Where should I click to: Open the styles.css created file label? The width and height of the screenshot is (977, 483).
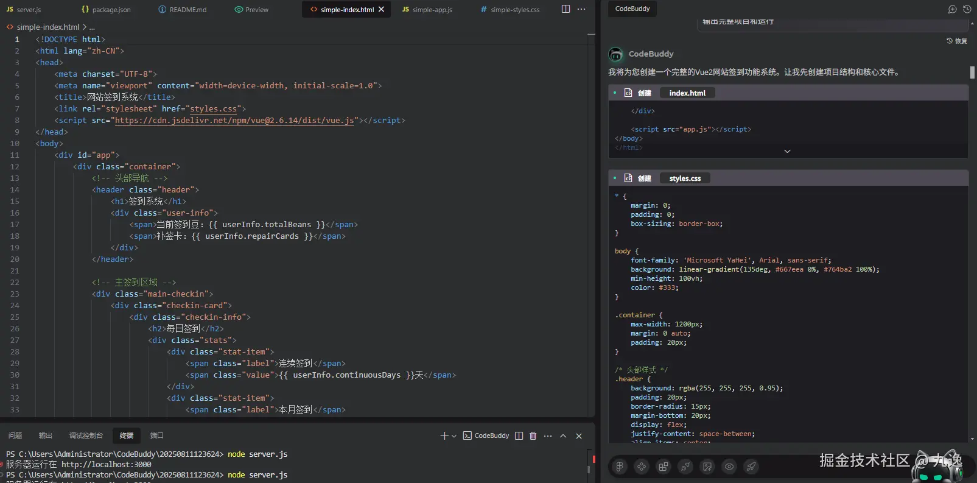[x=685, y=178]
